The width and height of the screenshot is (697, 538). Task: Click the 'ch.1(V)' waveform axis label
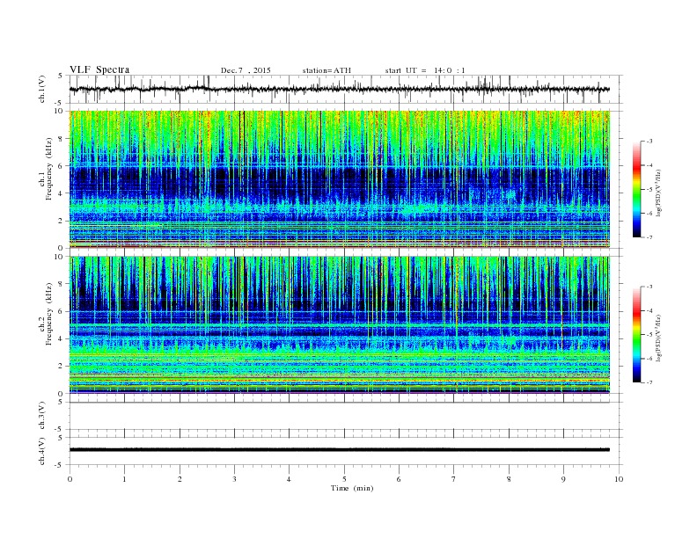click(42, 89)
